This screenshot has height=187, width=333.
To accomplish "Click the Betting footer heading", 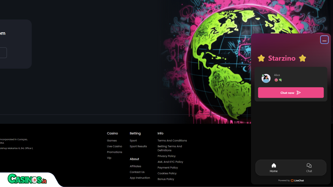I will [135, 133].
